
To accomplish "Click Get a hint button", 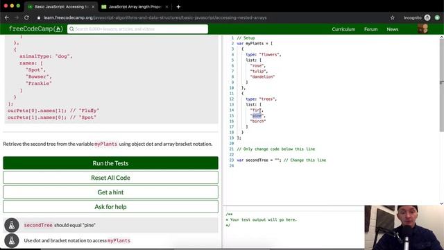I will pyautogui.click(x=110, y=192).
